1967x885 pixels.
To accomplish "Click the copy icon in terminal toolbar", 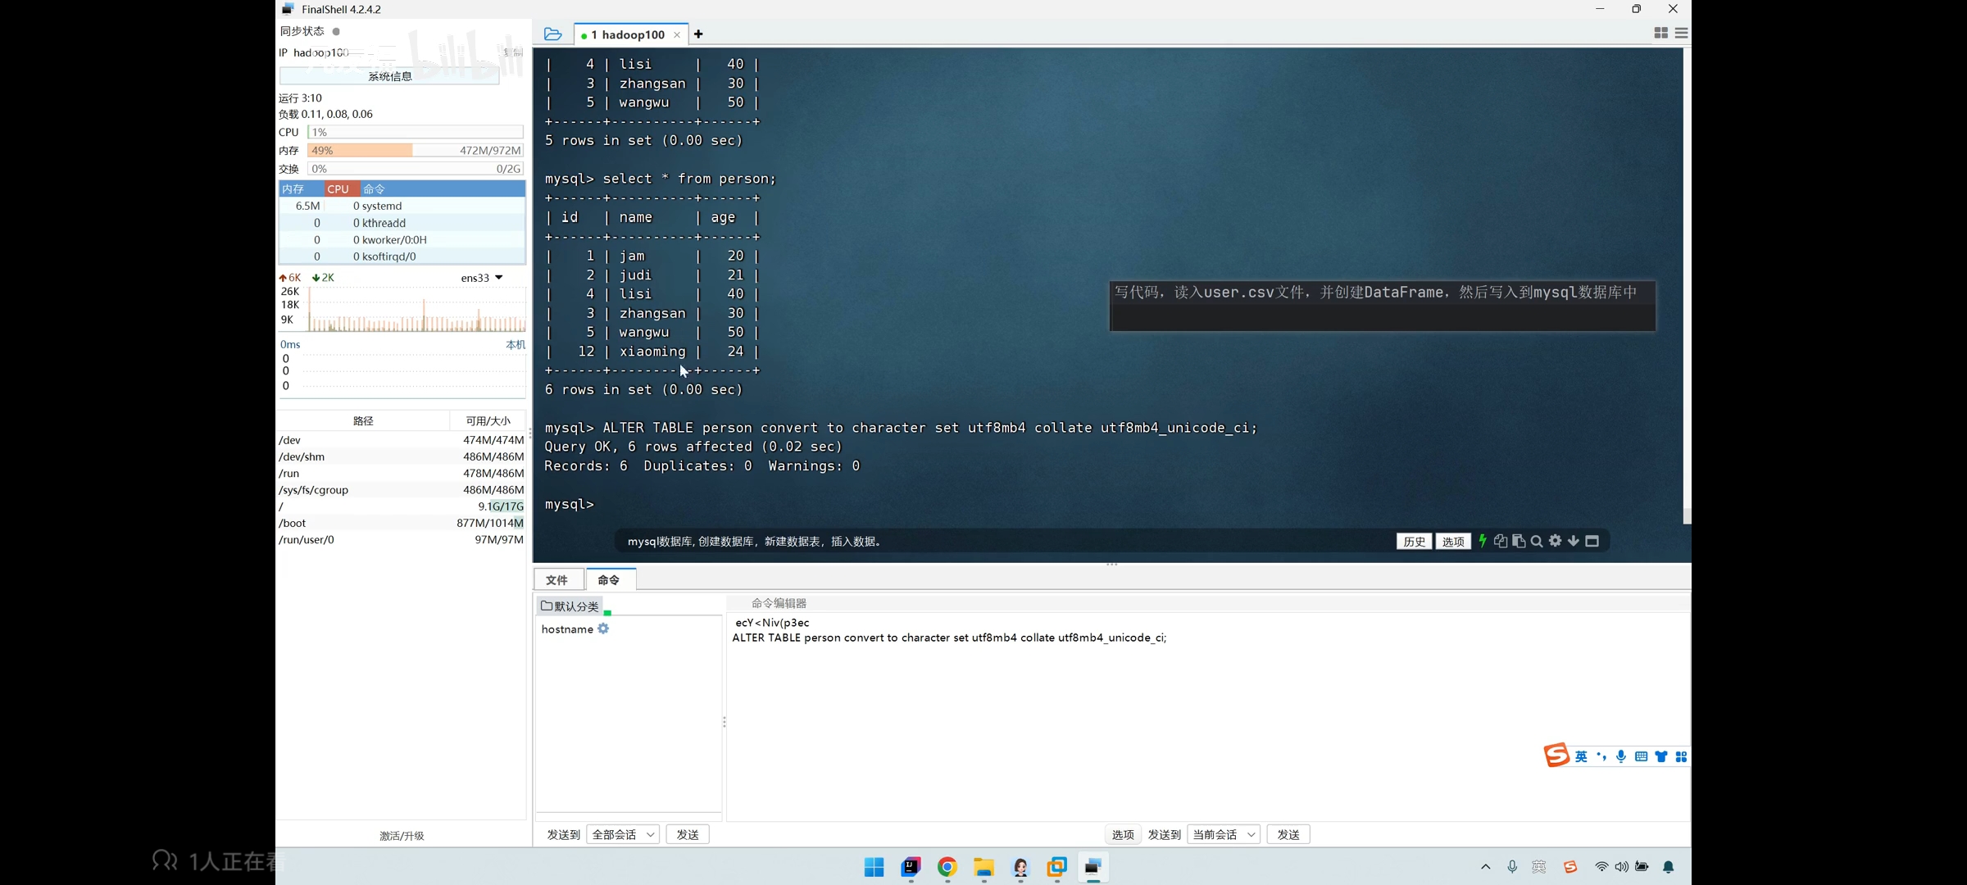I will pyautogui.click(x=1500, y=541).
